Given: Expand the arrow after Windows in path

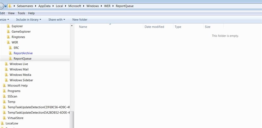Looking at the screenshot, I should click(101, 6).
